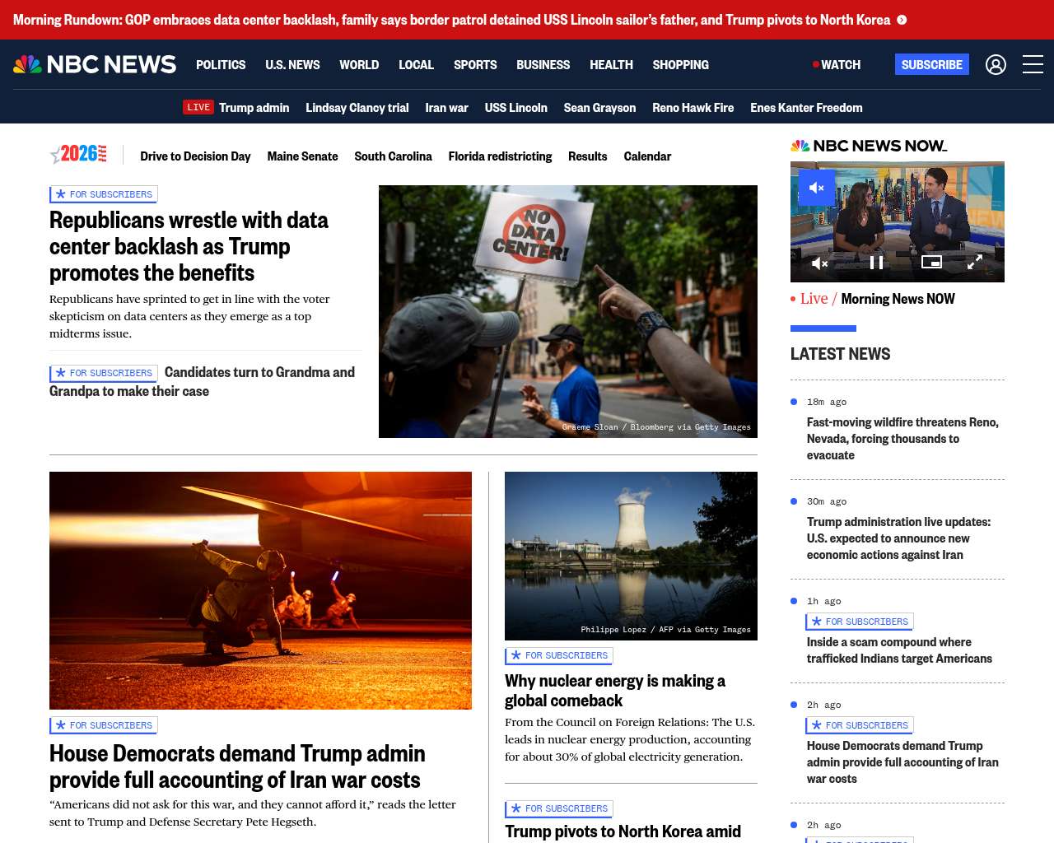The width and height of the screenshot is (1054, 843).
Task: Open the Lindsay Clancy trial topic
Action: [357, 107]
